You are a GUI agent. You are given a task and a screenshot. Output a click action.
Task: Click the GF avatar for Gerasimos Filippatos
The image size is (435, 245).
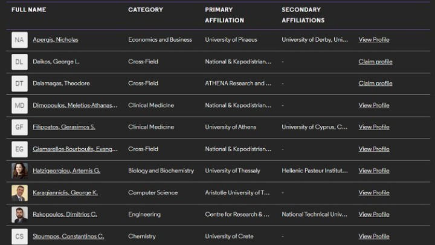(x=19, y=127)
